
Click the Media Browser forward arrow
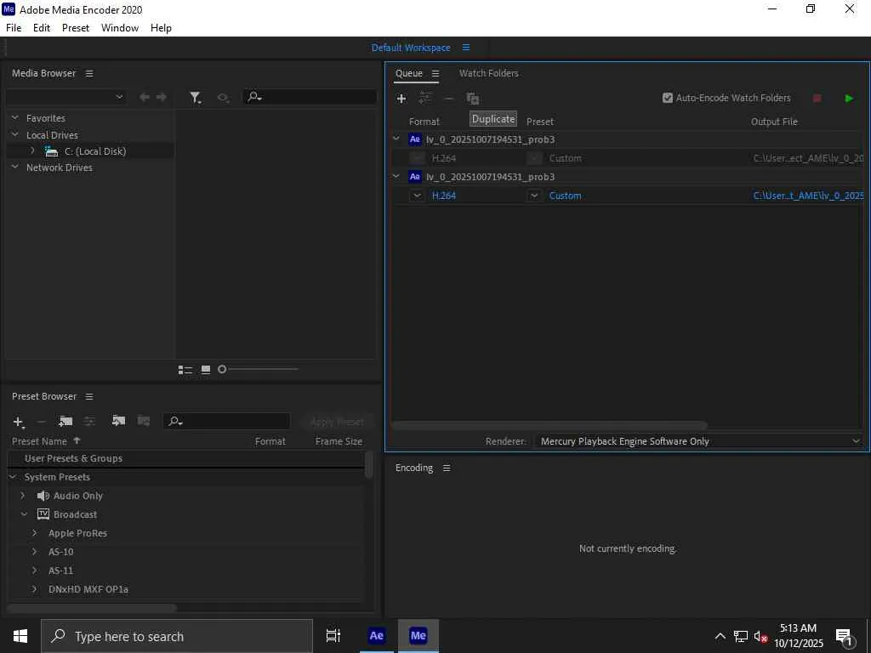[162, 97]
